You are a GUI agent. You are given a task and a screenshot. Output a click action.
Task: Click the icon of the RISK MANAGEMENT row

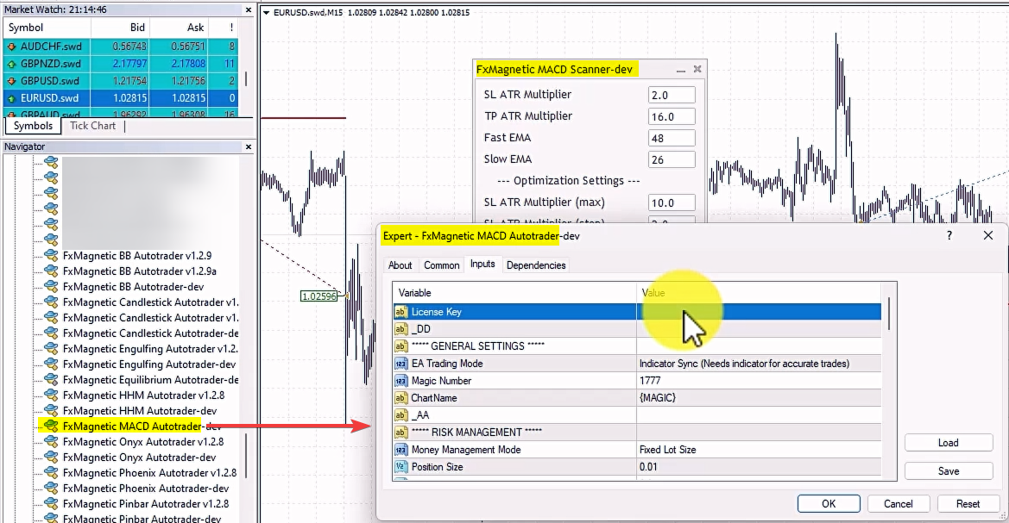[400, 433]
